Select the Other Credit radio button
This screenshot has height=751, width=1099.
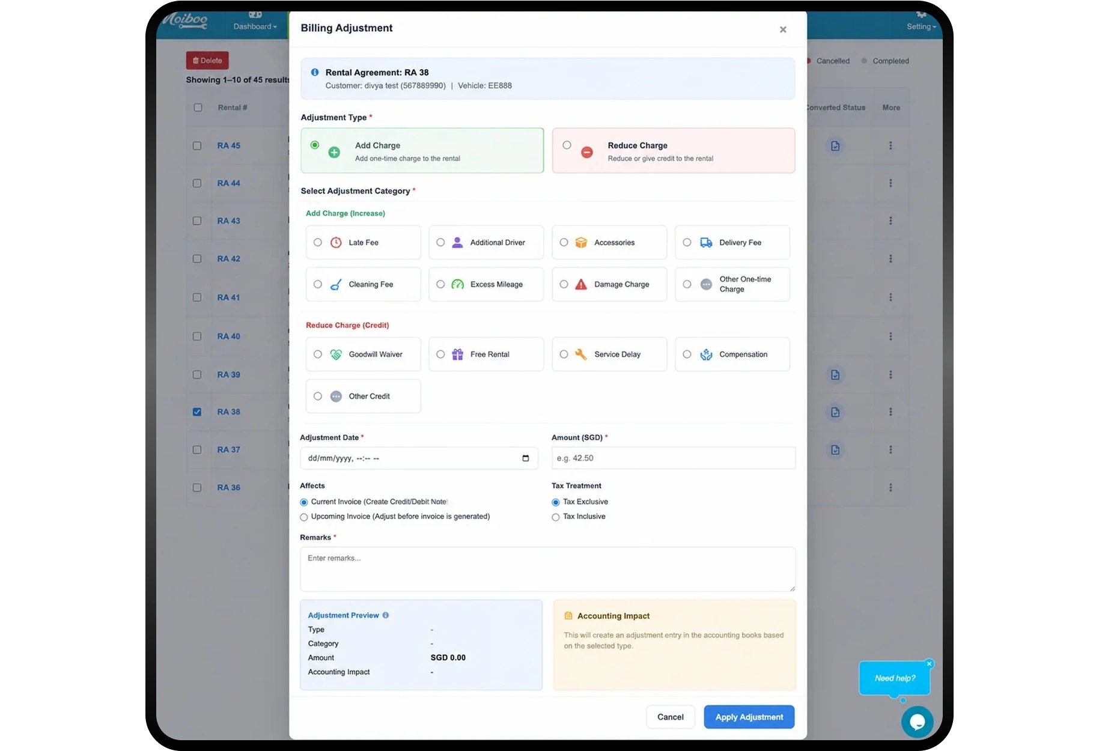coord(318,397)
